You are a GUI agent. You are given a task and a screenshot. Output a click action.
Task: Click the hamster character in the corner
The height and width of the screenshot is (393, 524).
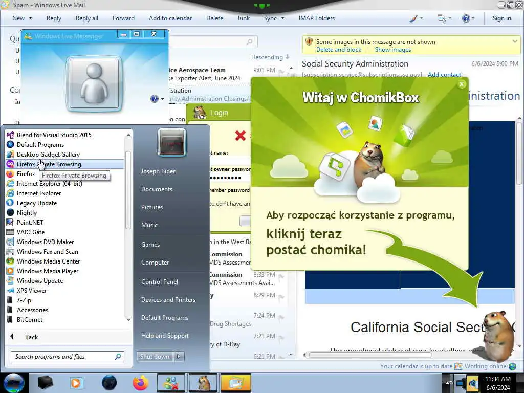pyautogui.click(x=499, y=336)
